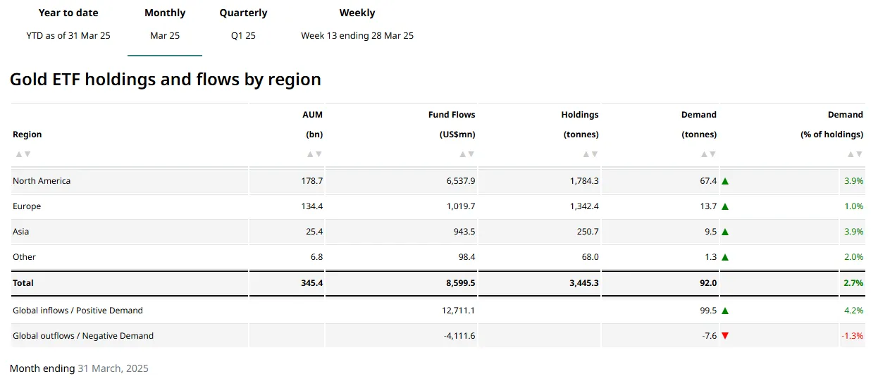Click the North America region cell
Viewport: 878px width, 381px height.
42,181
